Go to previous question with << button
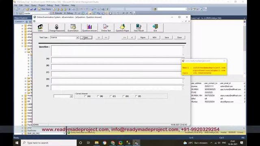Screen dimensions: 260x146 (106, 38)
